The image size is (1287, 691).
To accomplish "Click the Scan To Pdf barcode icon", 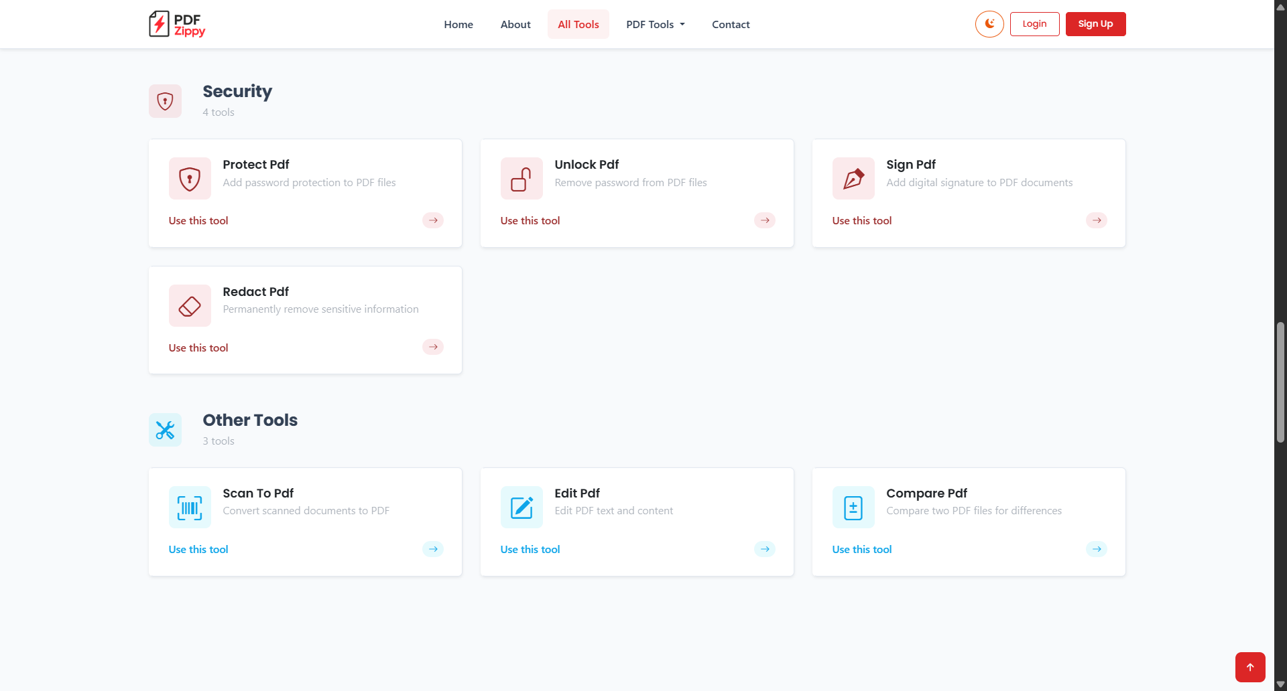I will click(190, 508).
